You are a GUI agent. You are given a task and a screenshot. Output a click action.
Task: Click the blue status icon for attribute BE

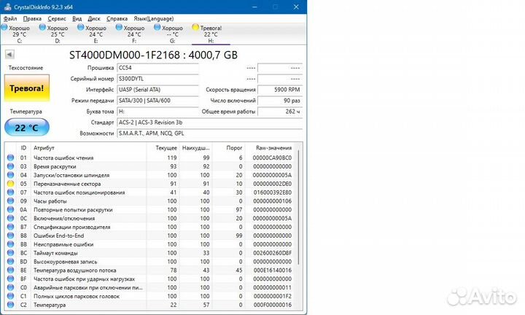click(x=11, y=270)
